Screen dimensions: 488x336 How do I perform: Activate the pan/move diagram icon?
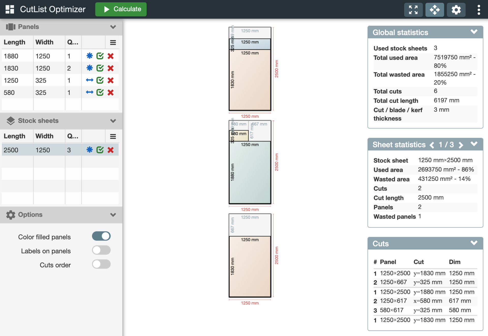435,10
